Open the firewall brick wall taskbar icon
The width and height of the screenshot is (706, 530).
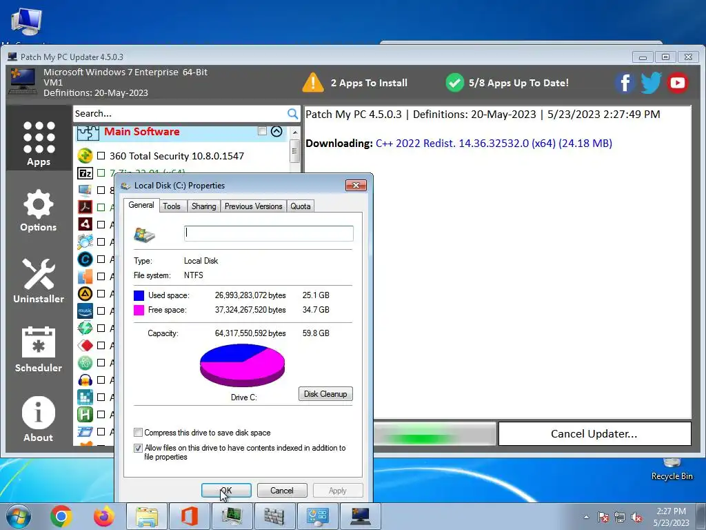point(274,516)
